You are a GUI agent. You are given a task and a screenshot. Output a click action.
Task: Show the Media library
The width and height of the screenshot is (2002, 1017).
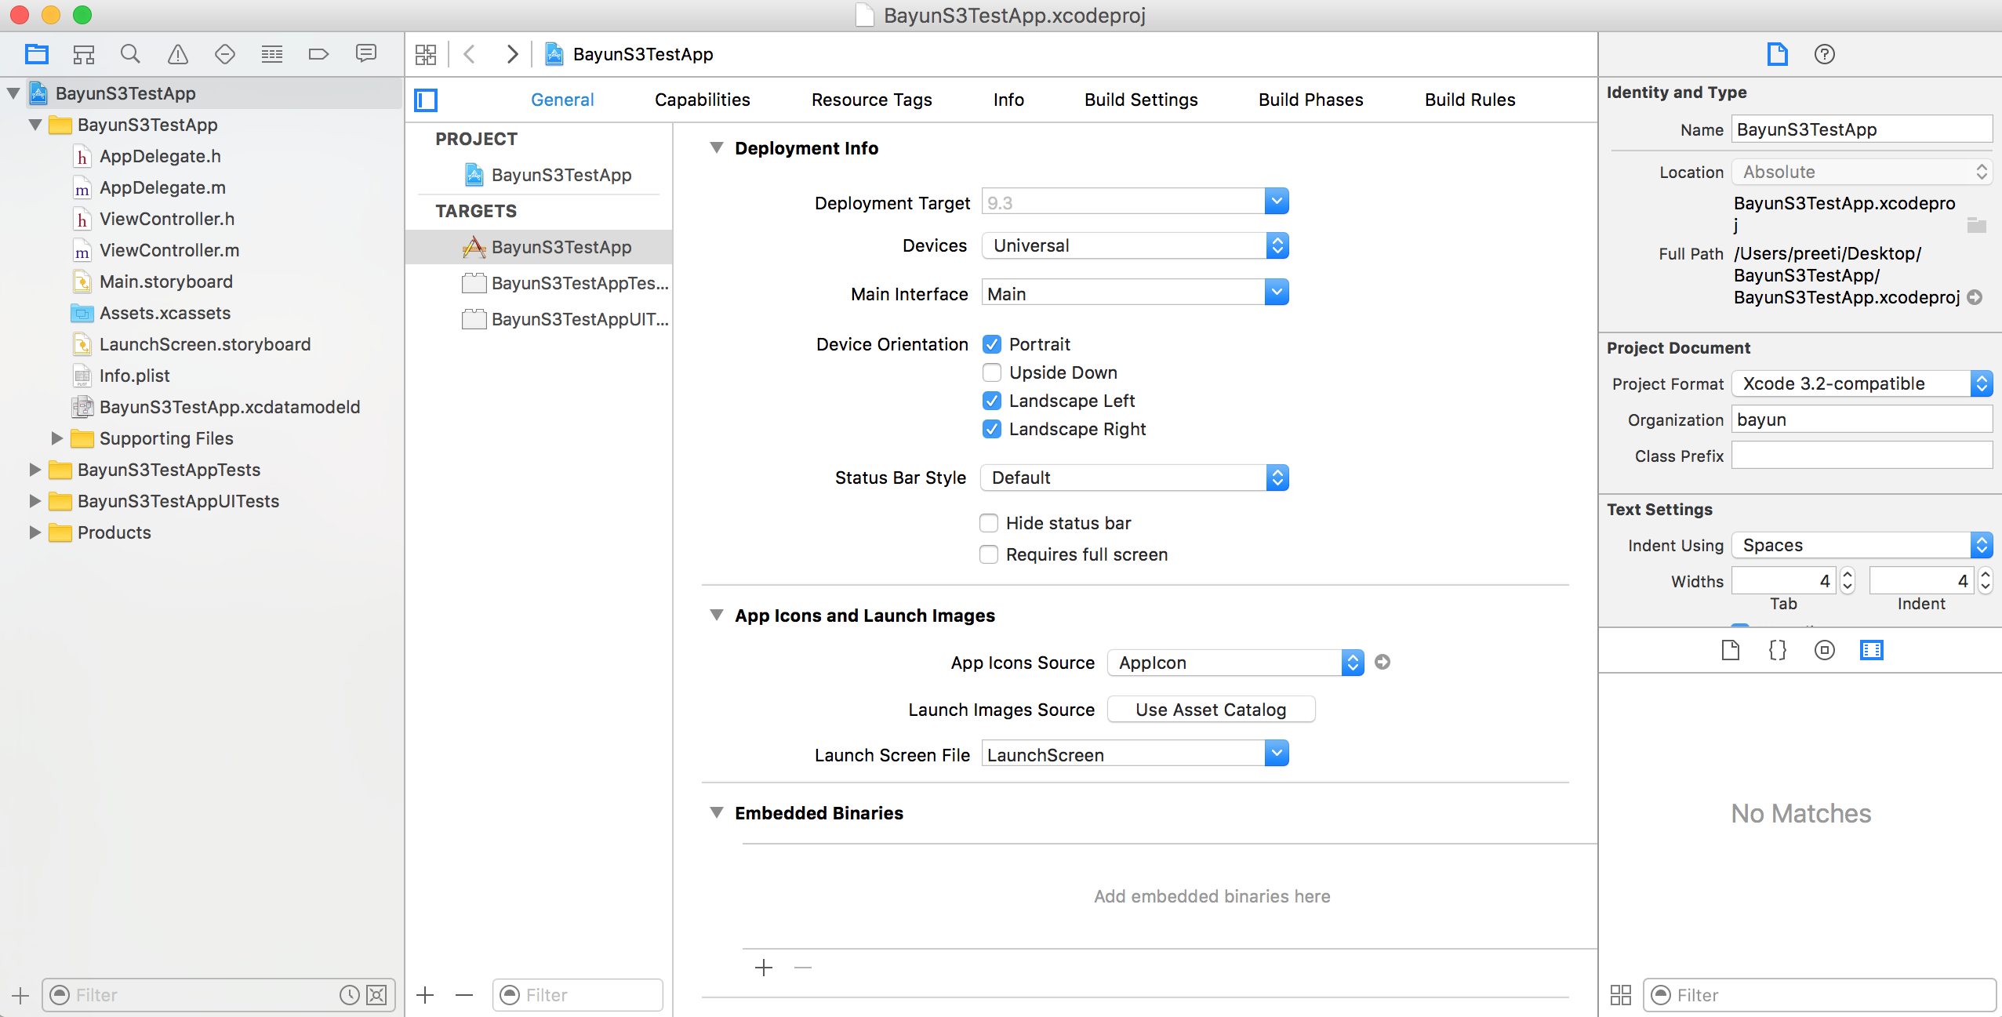(x=1871, y=650)
